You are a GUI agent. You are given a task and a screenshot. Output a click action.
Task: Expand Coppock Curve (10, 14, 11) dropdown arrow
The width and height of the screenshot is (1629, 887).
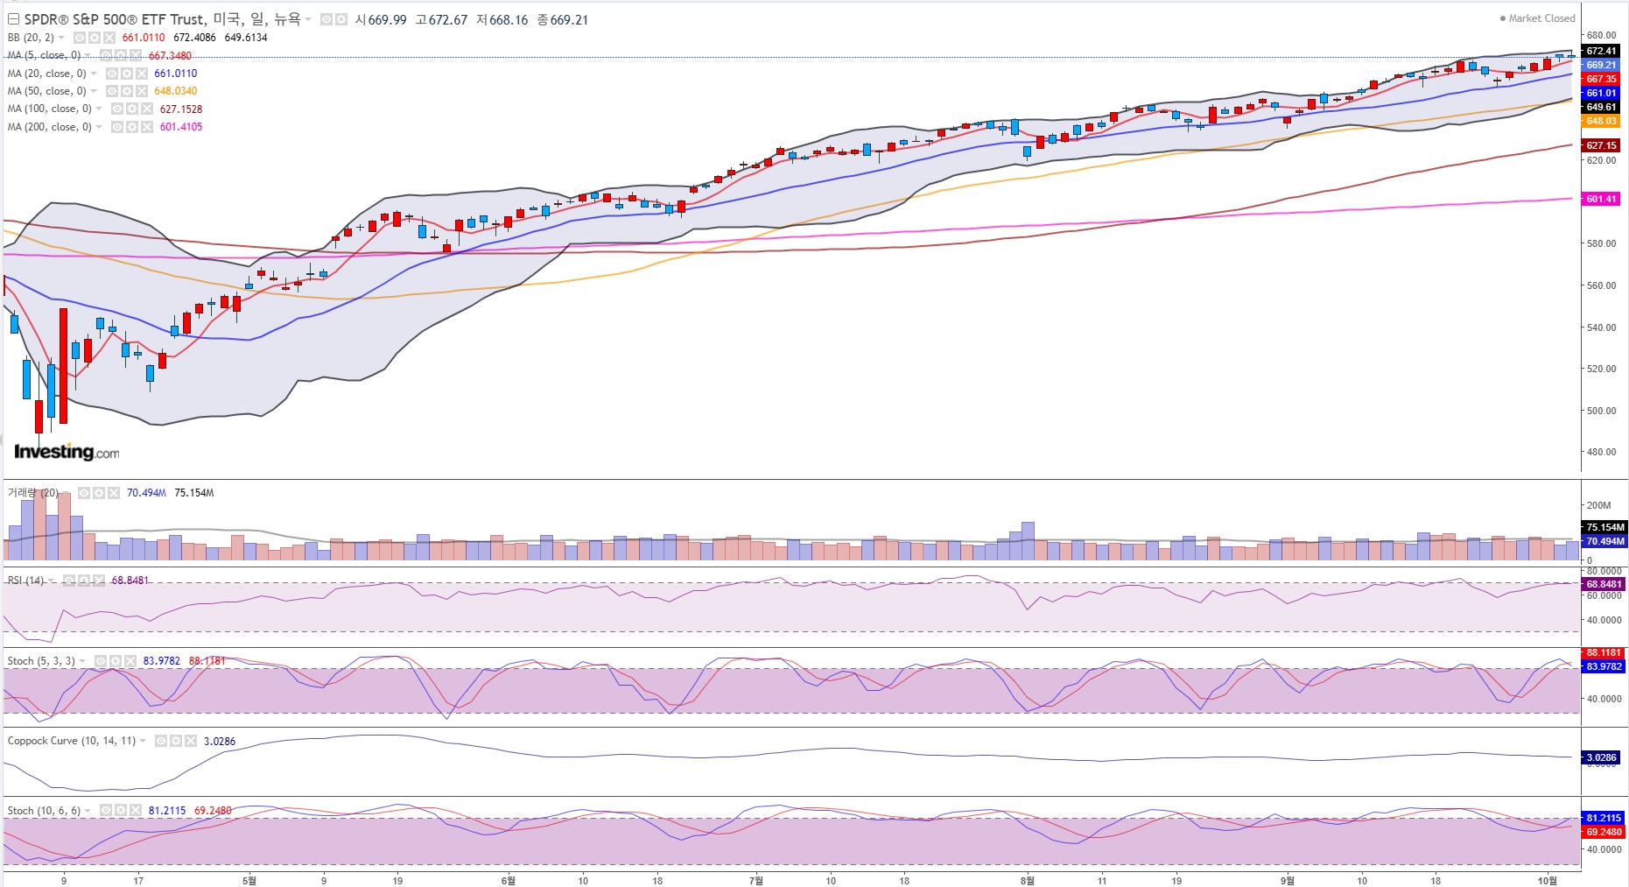tap(143, 741)
